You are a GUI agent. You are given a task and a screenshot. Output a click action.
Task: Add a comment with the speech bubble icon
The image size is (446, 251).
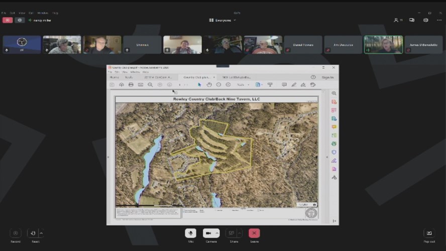pyautogui.click(x=284, y=85)
